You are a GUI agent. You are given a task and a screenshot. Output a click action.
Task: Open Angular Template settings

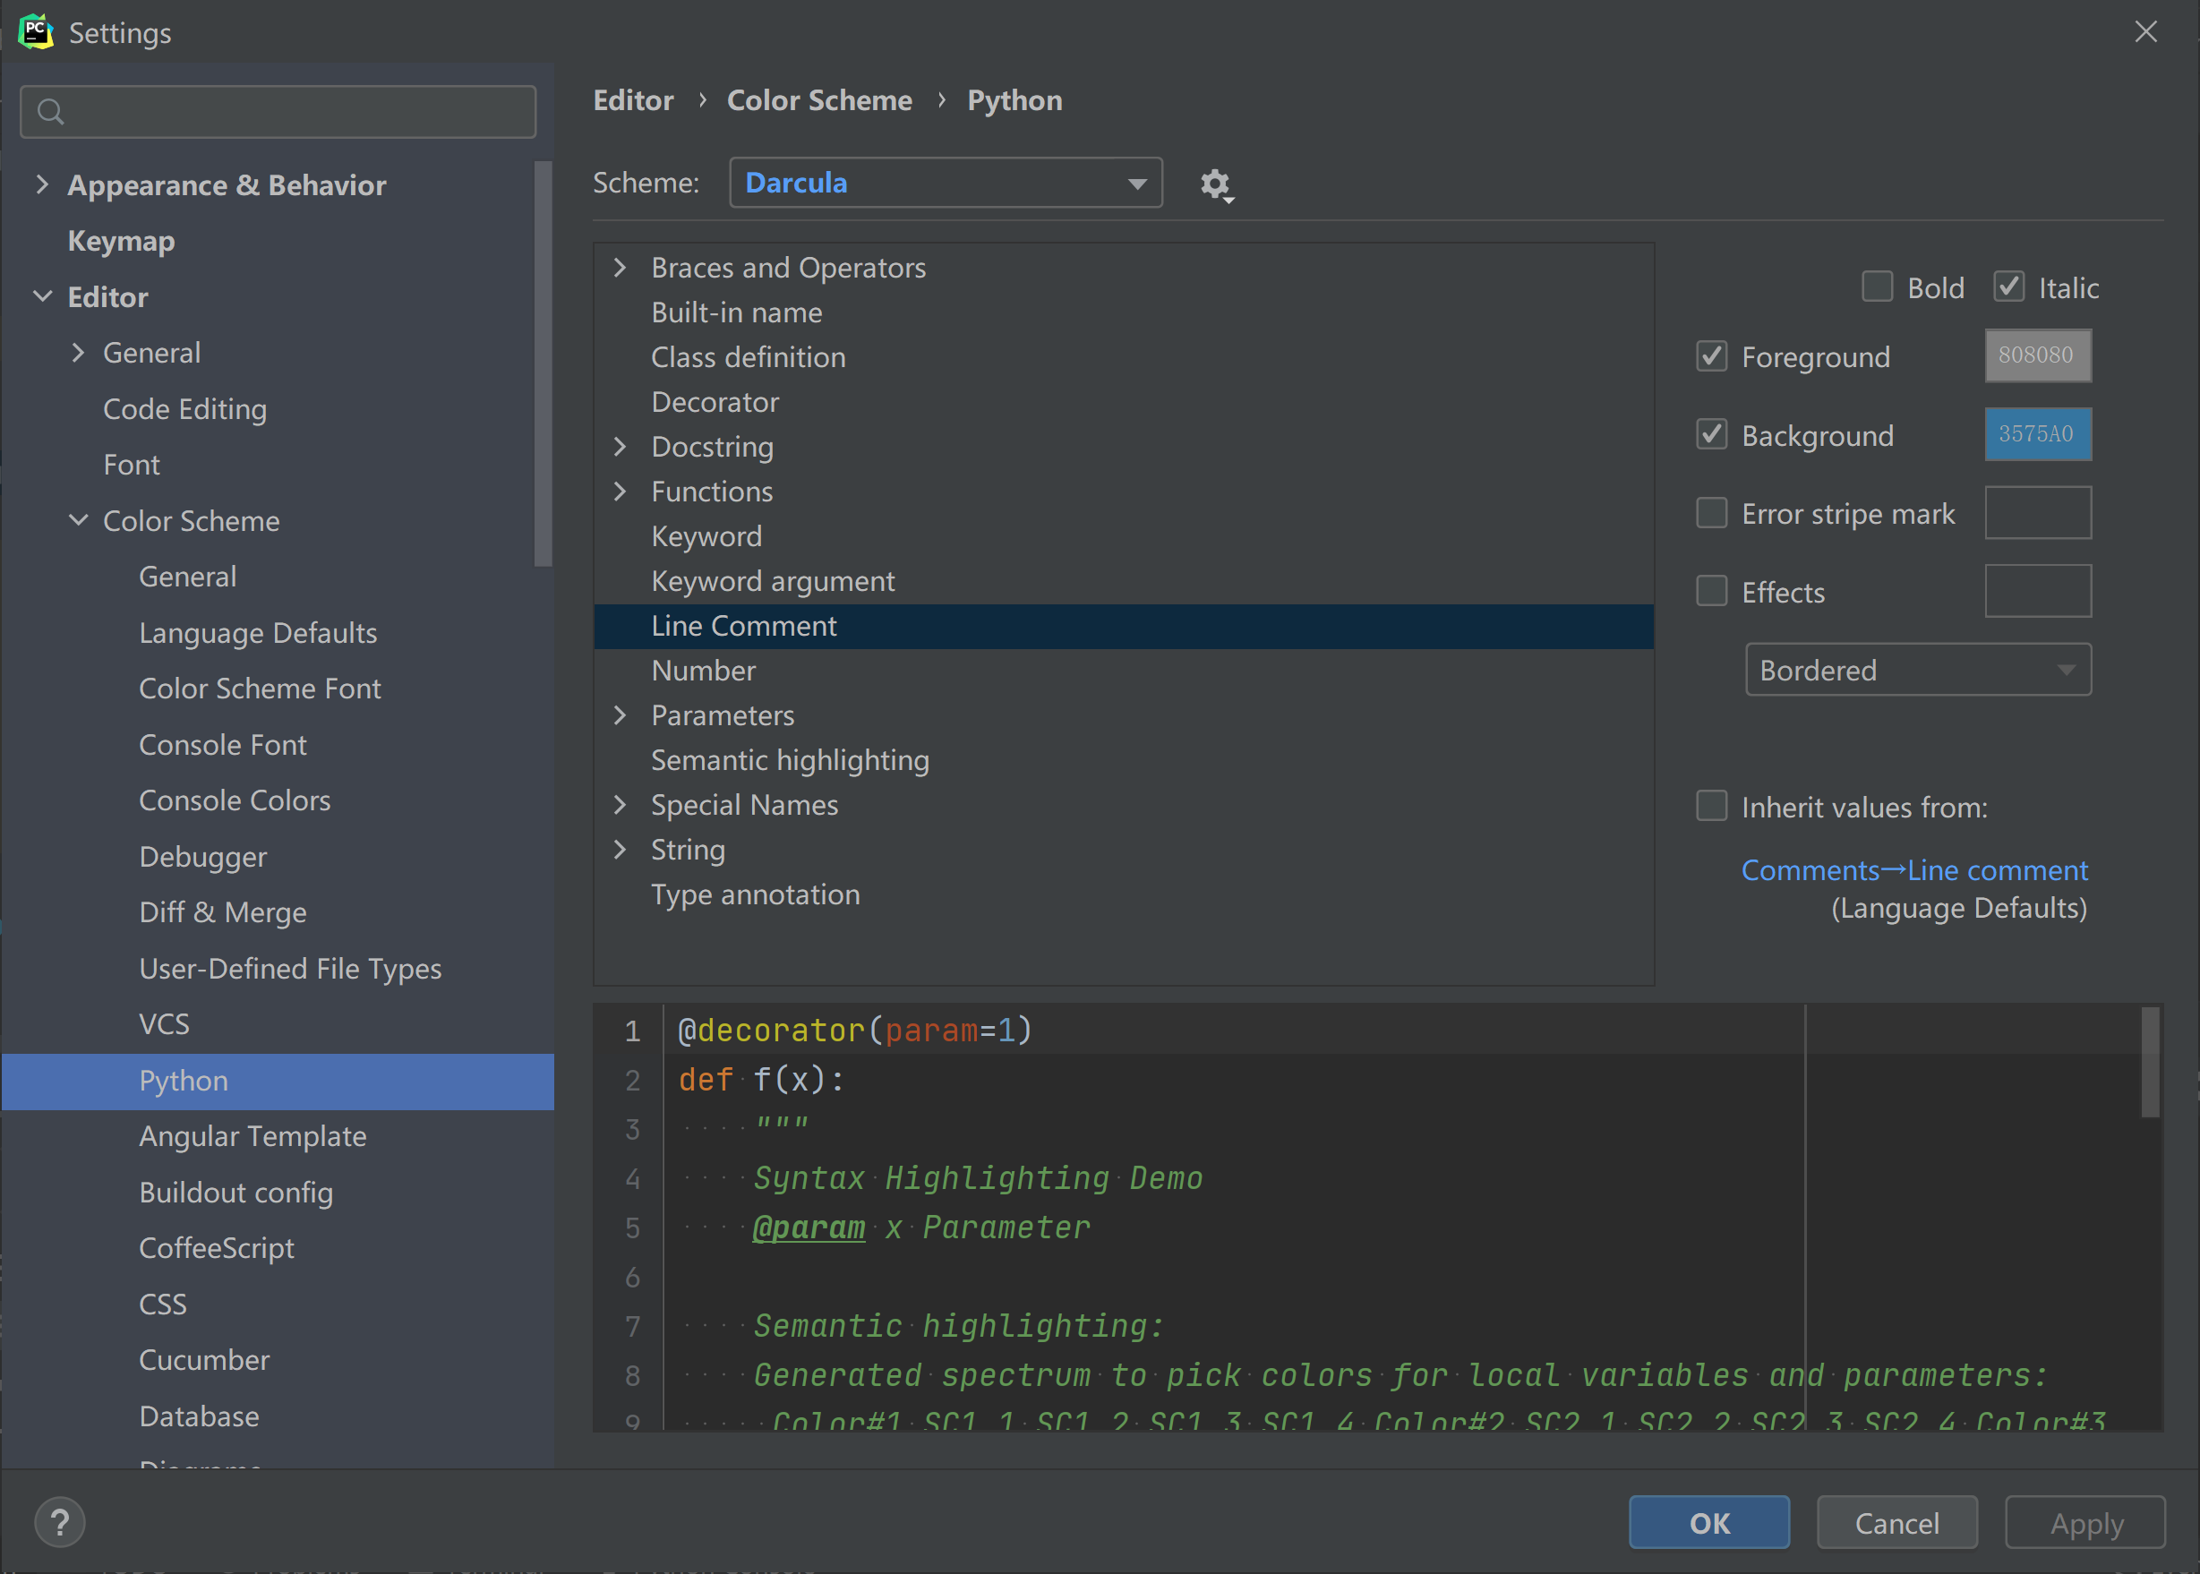click(x=252, y=1136)
